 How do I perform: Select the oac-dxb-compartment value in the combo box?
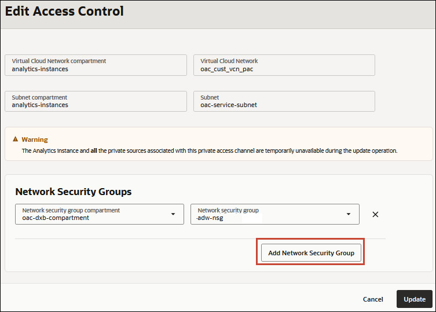pyautogui.click(x=56, y=218)
